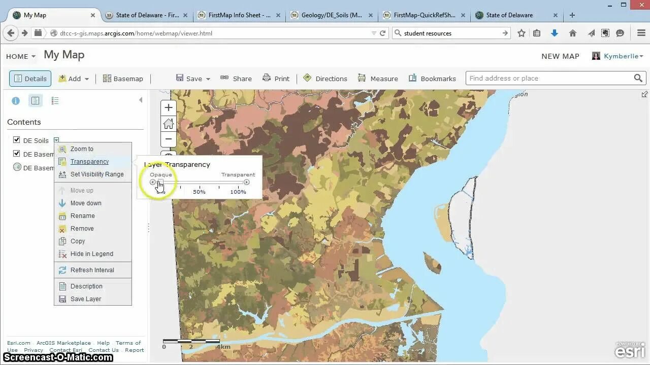Expand the Add menu

point(74,79)
